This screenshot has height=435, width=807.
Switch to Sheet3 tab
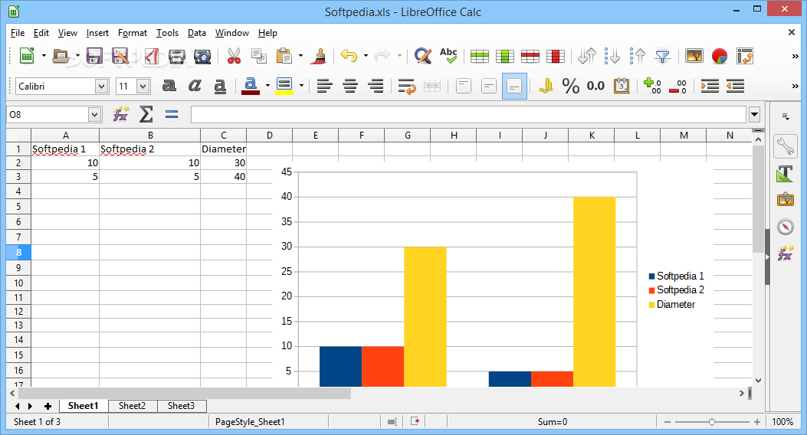point(181,406)
